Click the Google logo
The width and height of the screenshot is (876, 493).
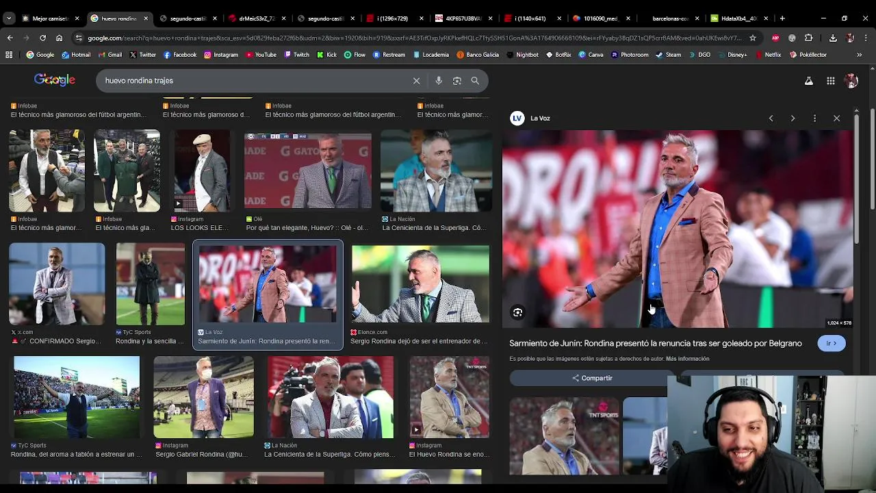[x=55, y=80]
